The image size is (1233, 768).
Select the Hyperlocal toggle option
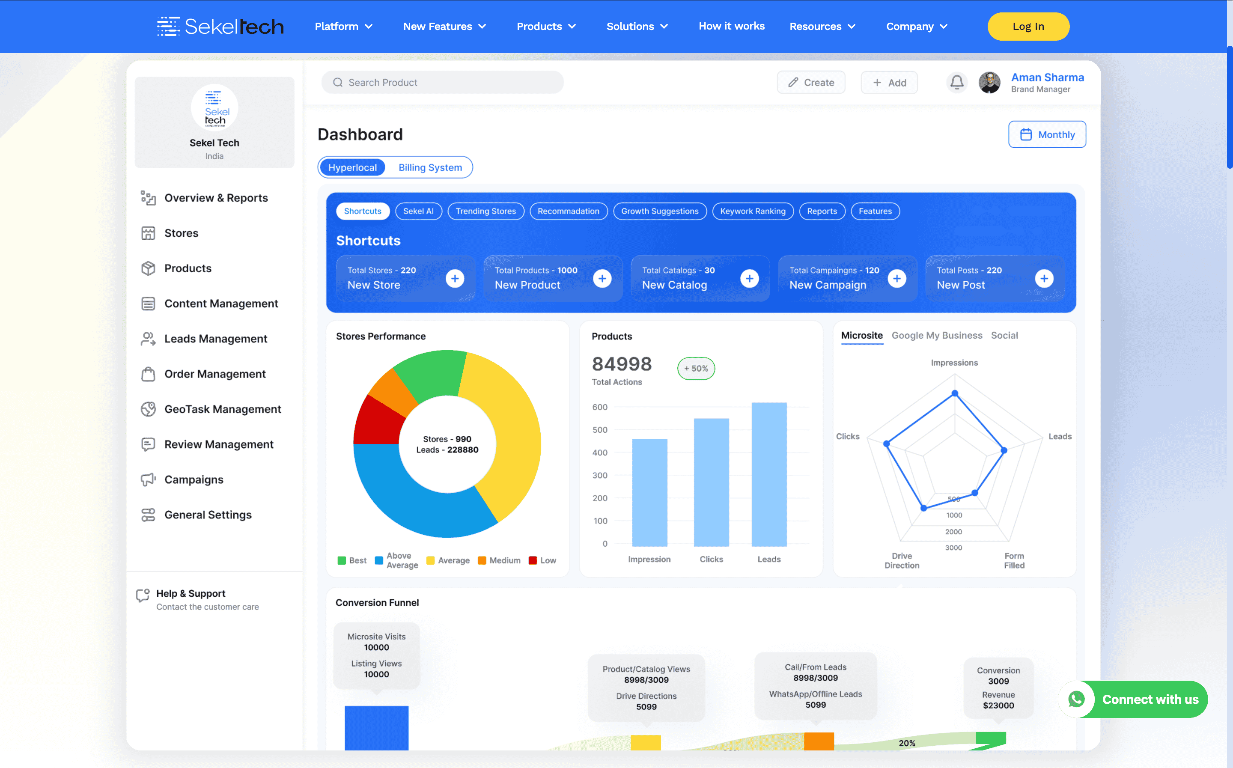[352, 168]
